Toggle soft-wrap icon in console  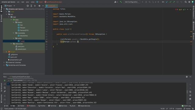coord(190,92)
